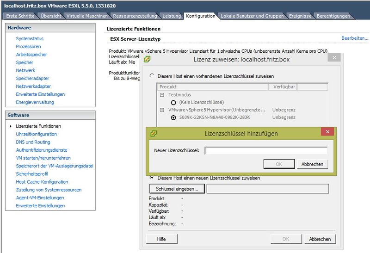Click the 'Schlüssel eingeben...' button
Screen dimensions: 370x253
[177, 189]
